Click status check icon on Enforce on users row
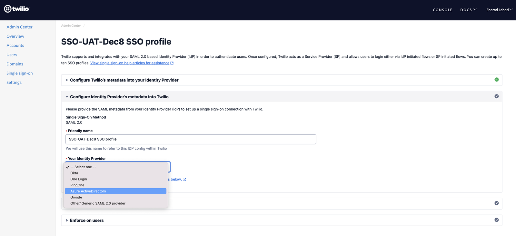This screenshot has height=236, width=516. pyautogui.click(x=496, y=220)
